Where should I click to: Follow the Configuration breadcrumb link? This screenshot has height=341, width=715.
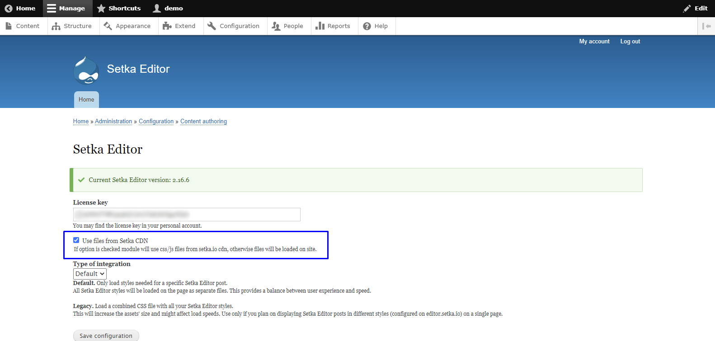(x=156, y=121)
